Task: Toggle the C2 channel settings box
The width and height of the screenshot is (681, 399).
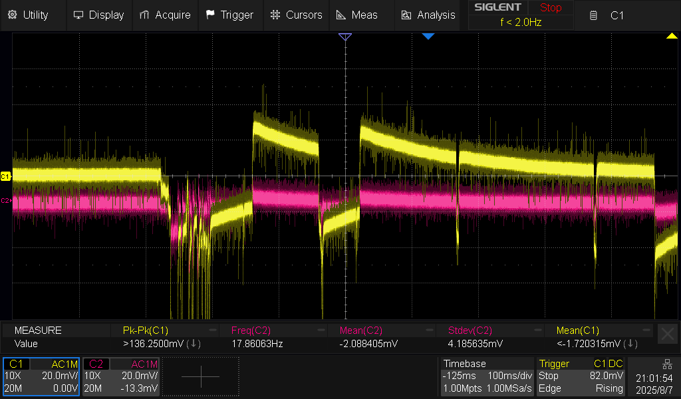Action: pyautogui.click(x=120, y=376)
